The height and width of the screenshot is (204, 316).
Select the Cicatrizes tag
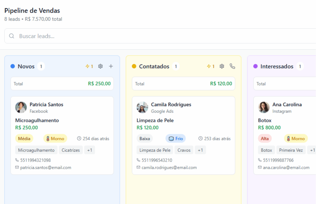71,150
